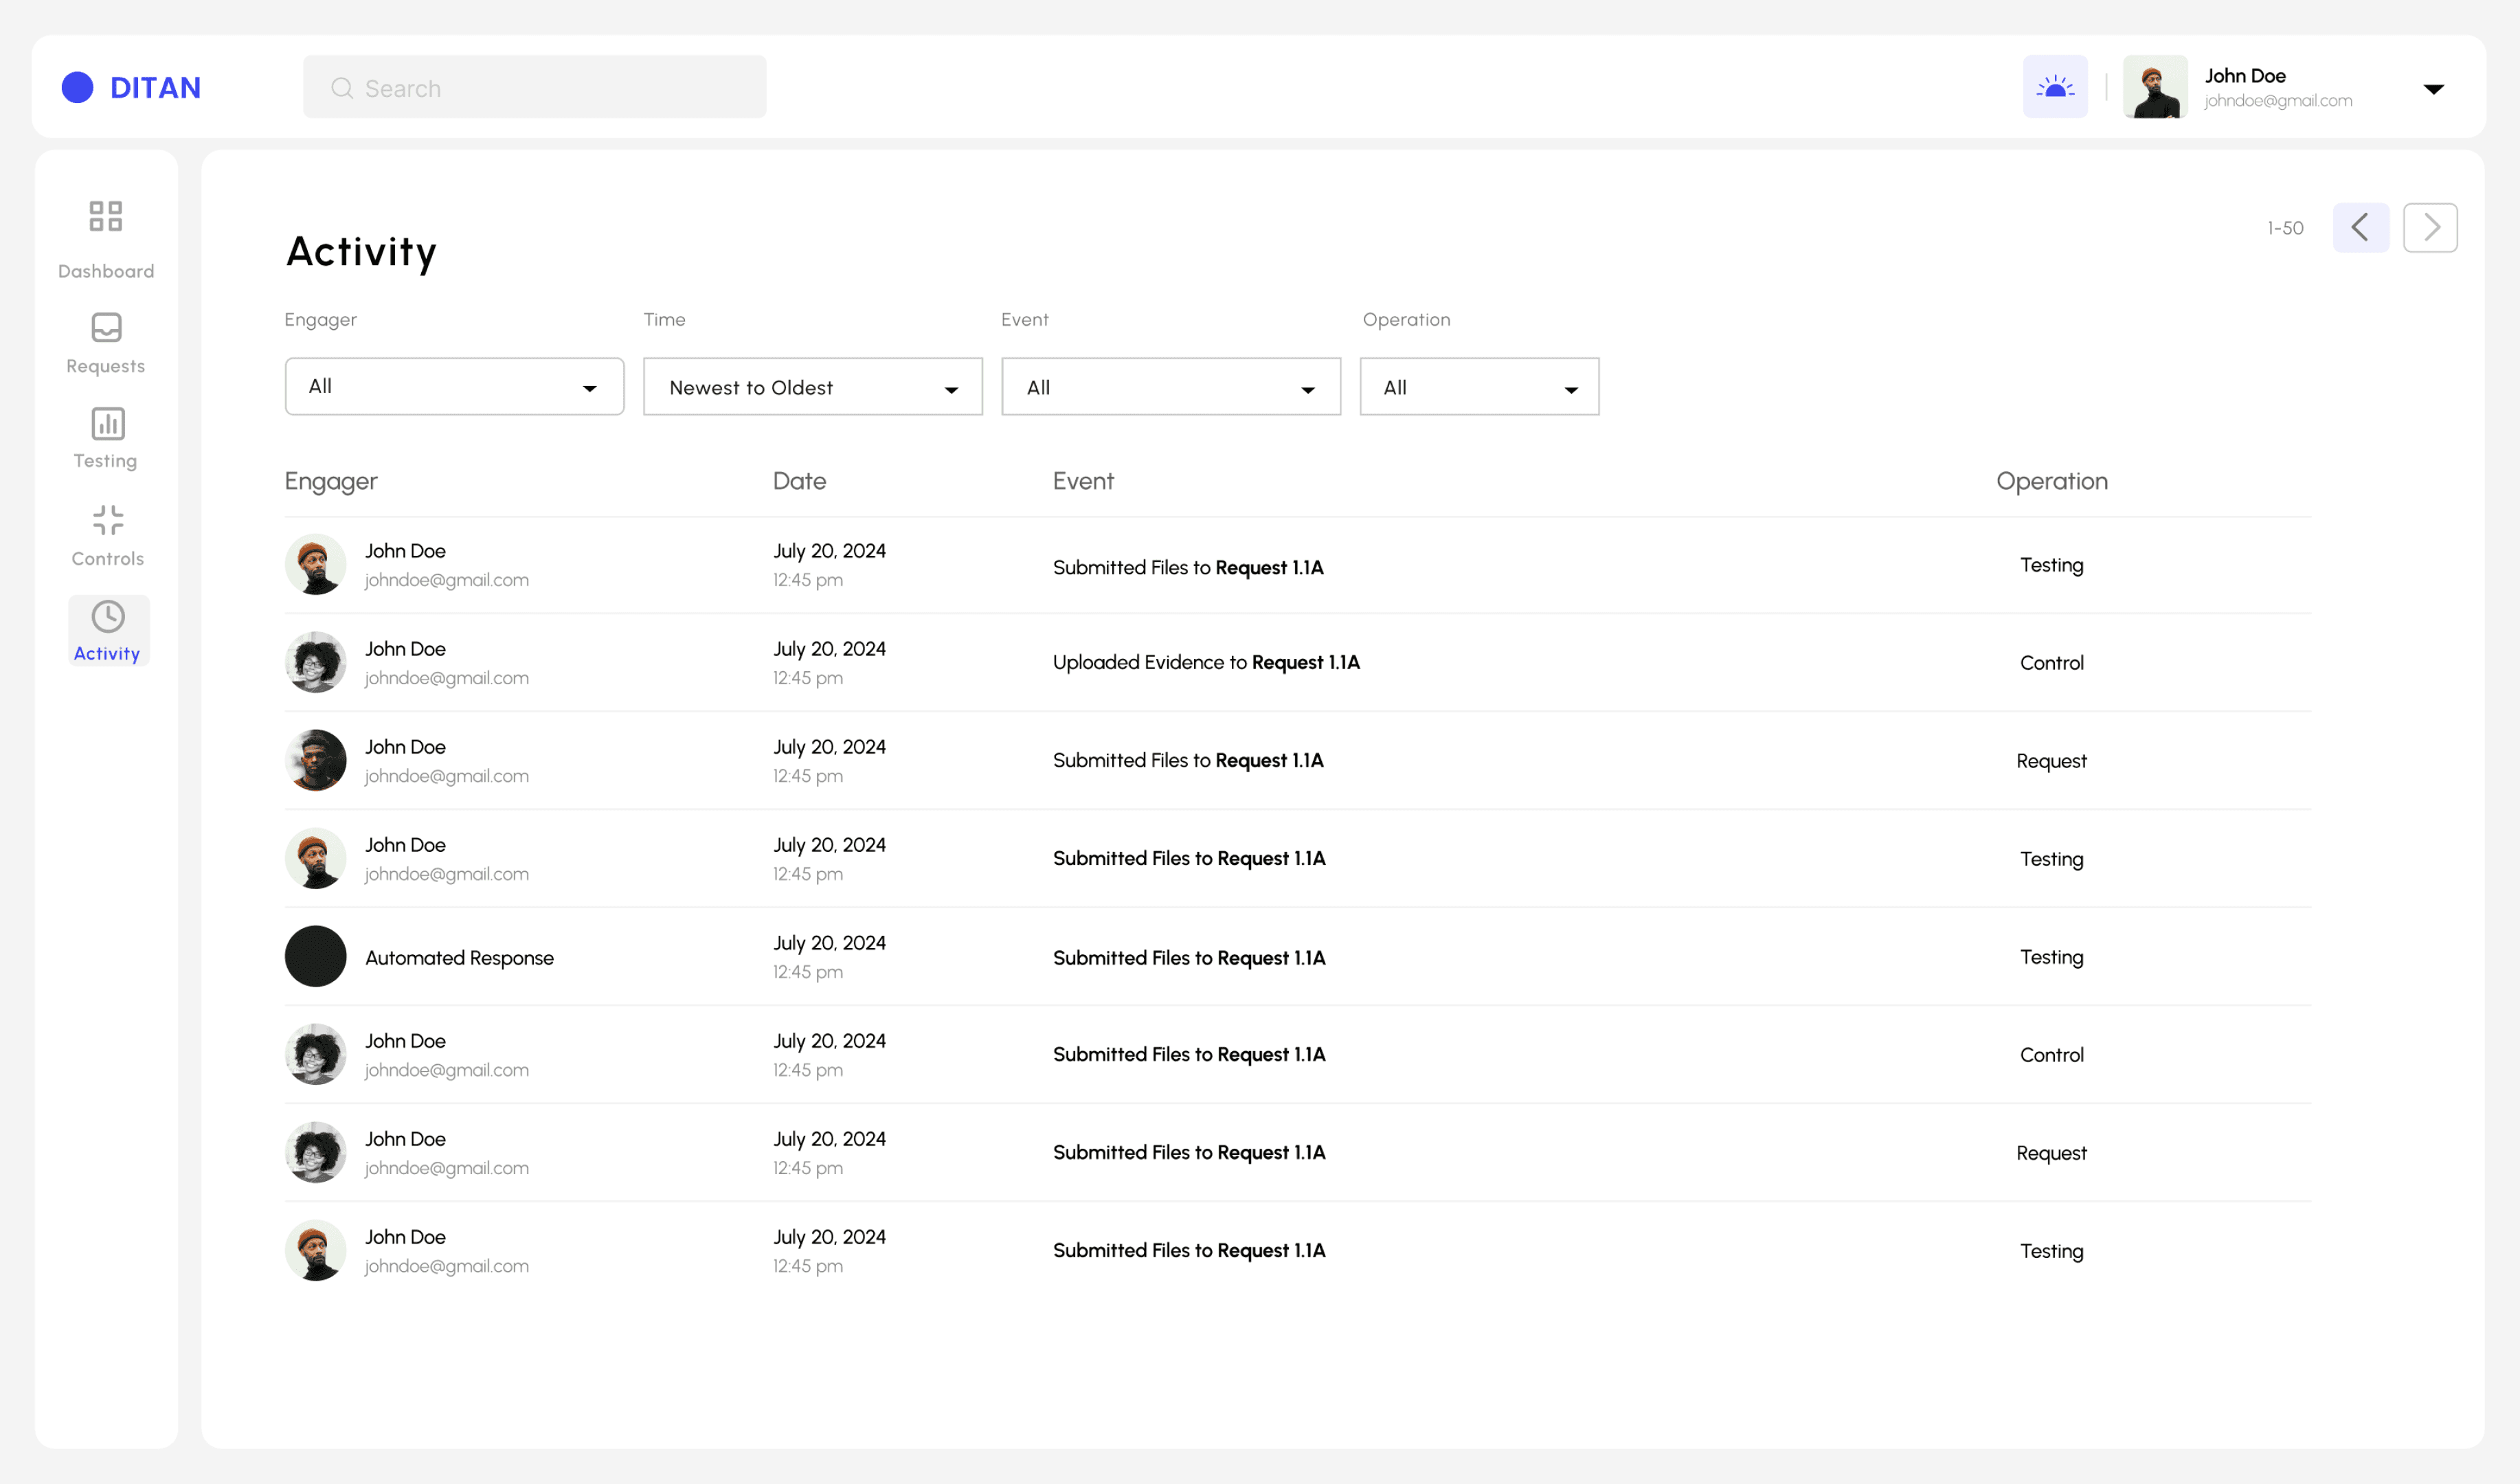Screen dimensions: 2520x1484
Task: Click the Requests label in sidebar
Action: 106,366
